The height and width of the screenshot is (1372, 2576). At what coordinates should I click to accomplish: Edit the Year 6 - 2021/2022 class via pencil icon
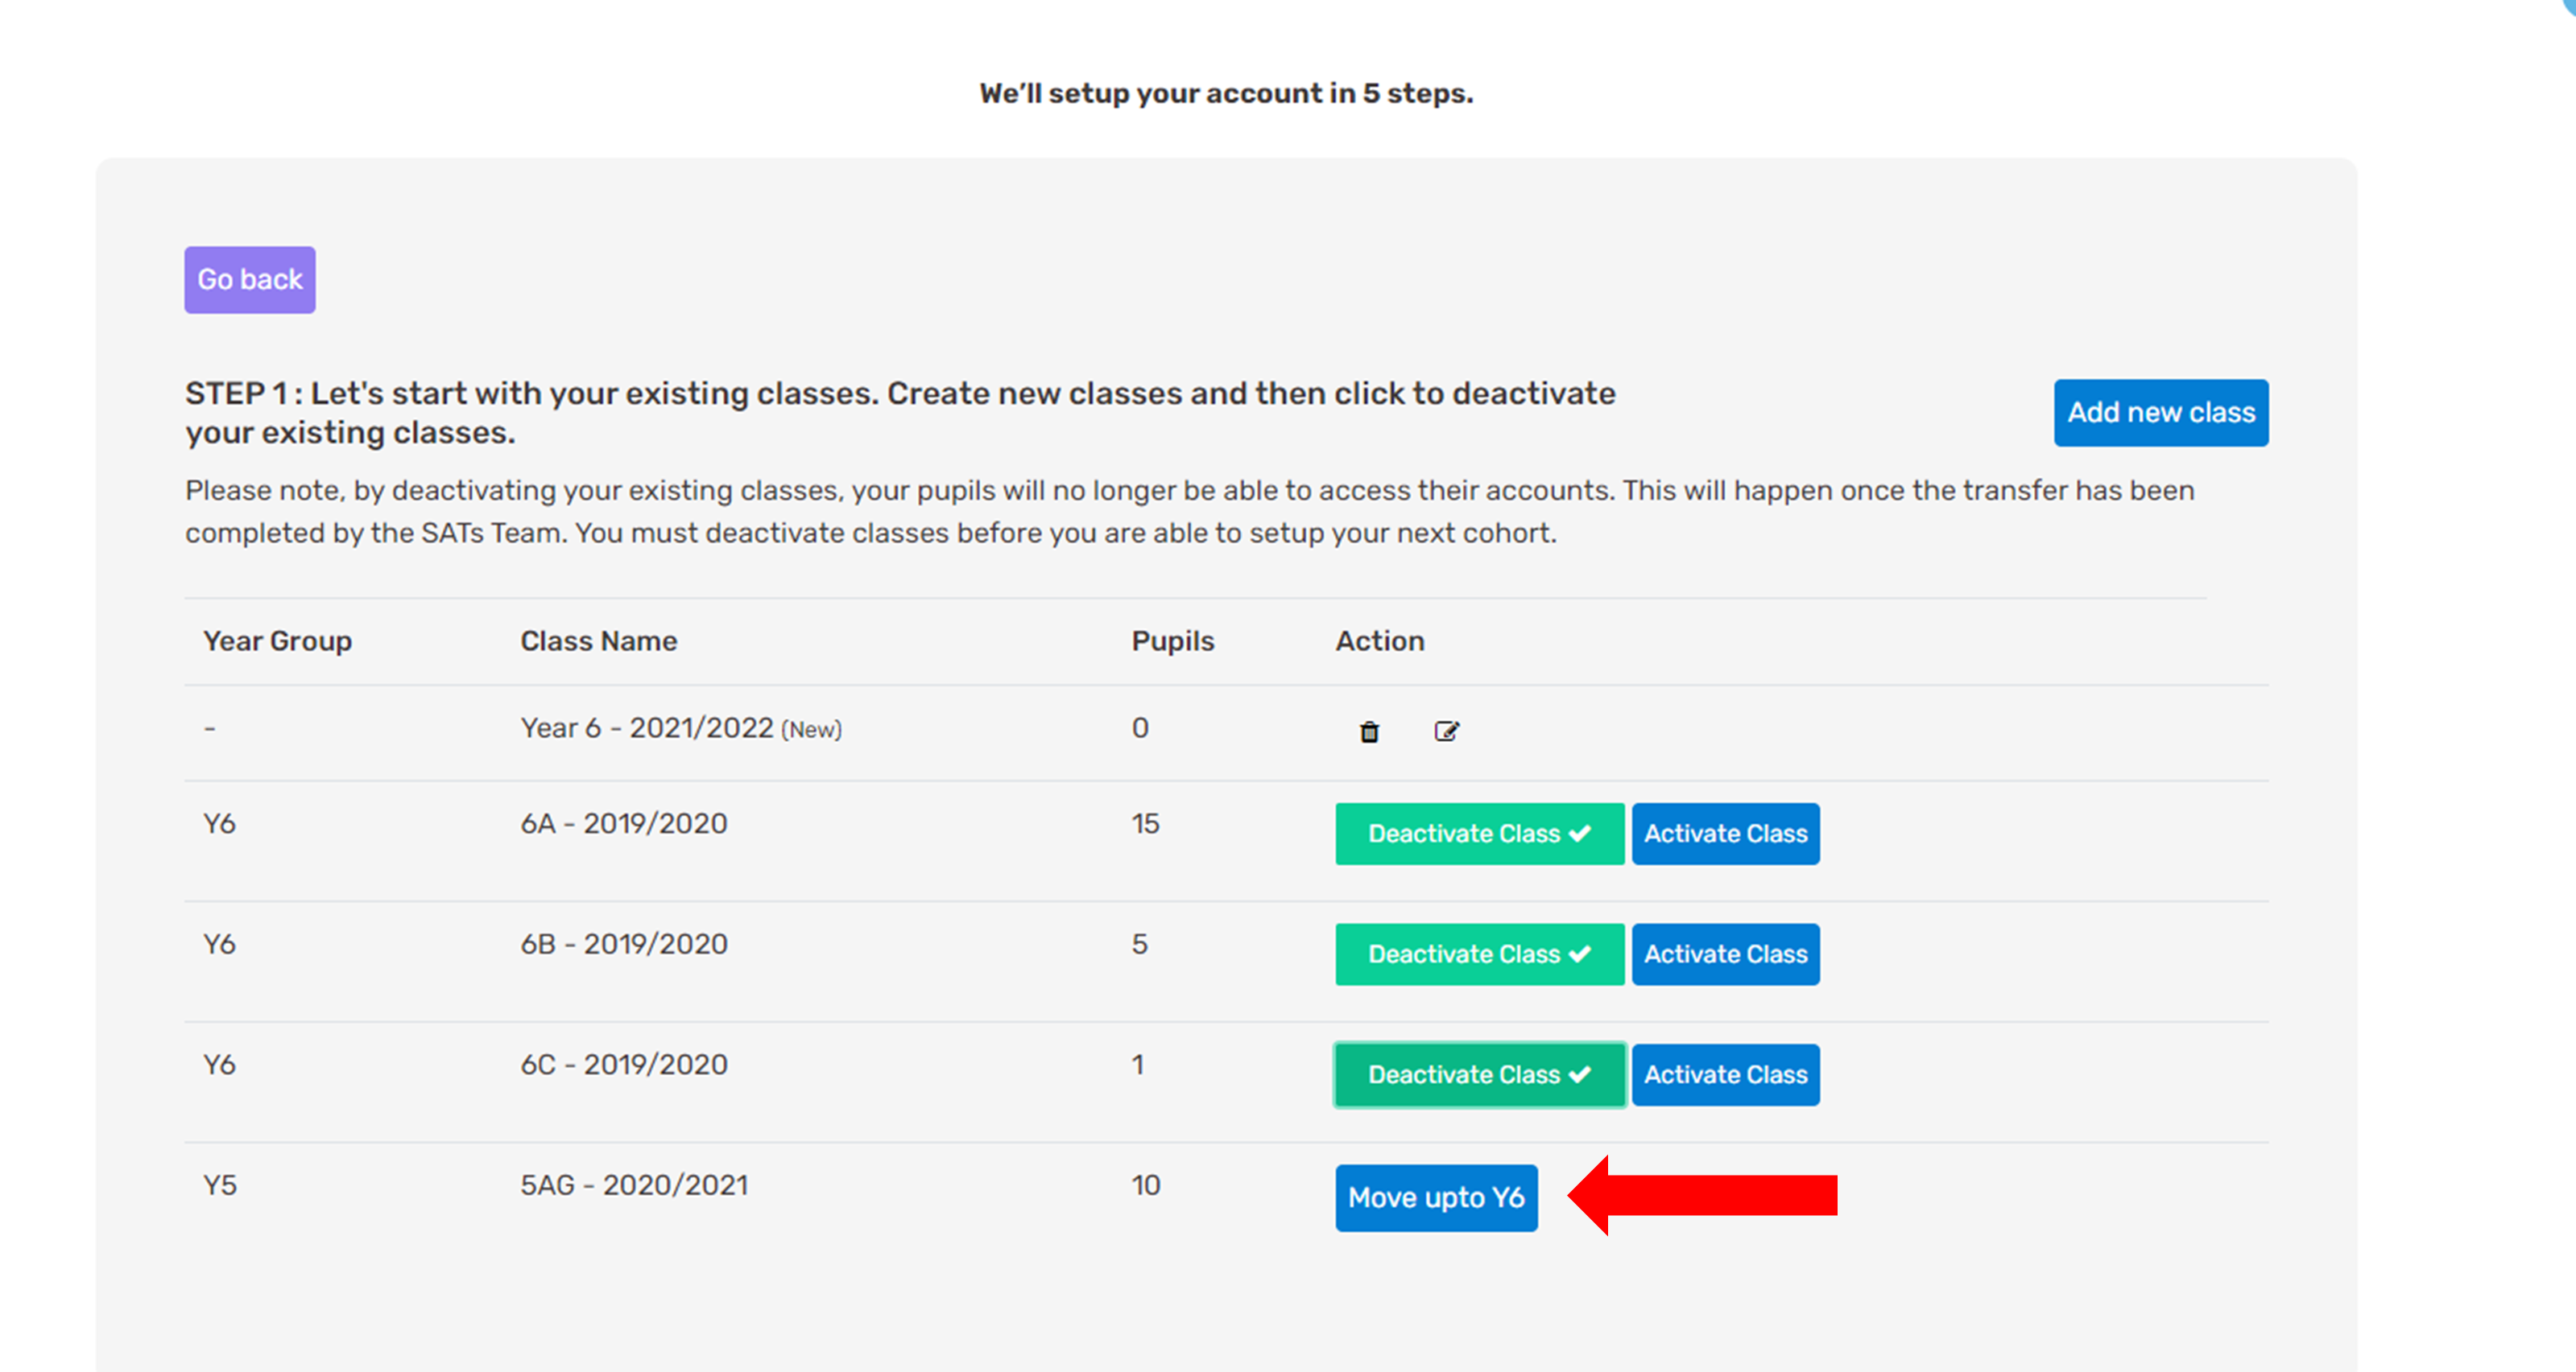(1446, 731)
